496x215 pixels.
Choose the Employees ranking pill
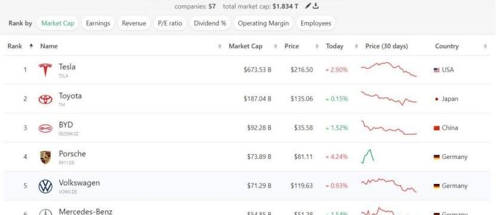coord(316,23)
